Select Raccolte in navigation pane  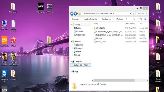78,41
